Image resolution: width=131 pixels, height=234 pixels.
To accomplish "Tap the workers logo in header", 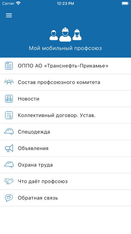I will pyautogui.click(x=65, y=35).
